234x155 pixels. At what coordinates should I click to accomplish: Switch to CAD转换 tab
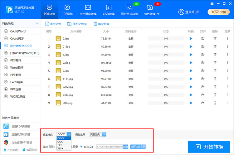109,10
